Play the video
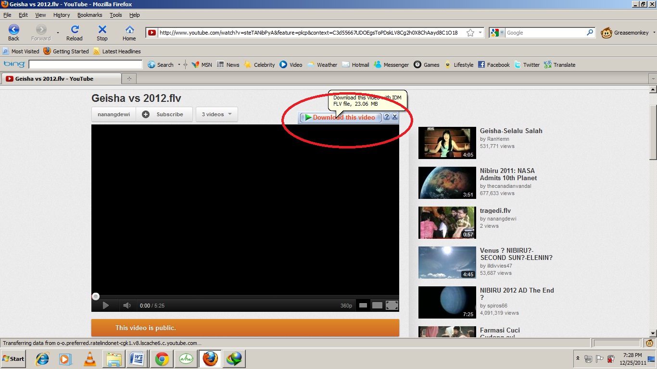Screen dimensions: 657x369 pyautogui.click(x=106, y=306)
